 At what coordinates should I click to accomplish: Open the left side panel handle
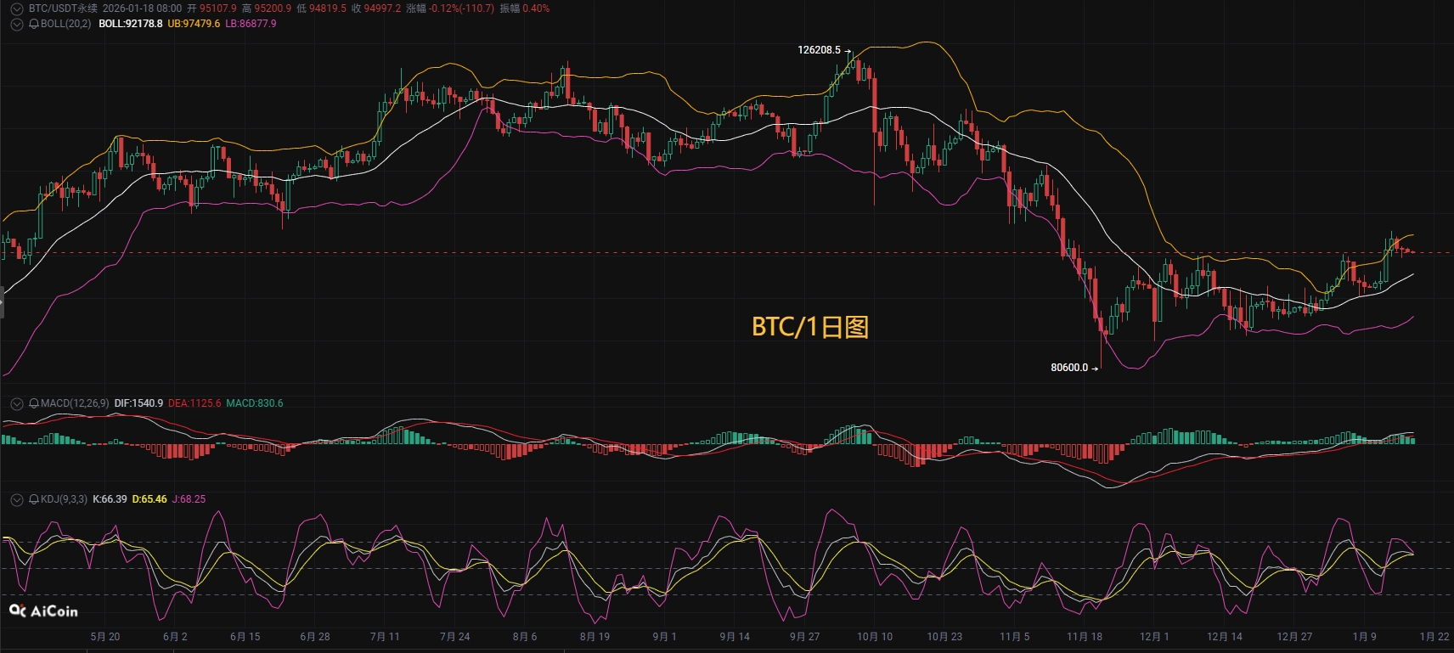[x=2, y=302]
